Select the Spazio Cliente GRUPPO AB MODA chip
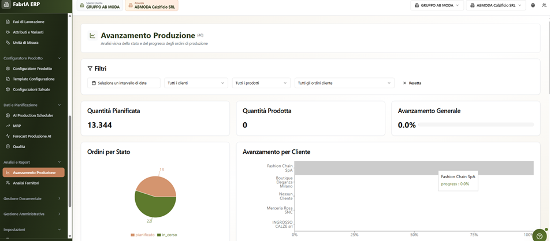The image size is (550, 241). [x=100, y=6]
